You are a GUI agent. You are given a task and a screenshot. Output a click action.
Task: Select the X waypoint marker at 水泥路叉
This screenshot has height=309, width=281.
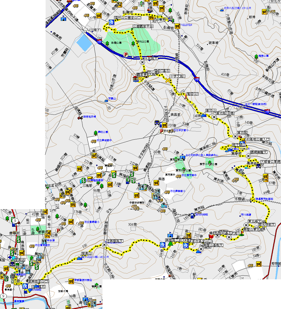point(142,62)
